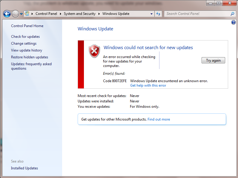This screenshot has height=178, width=238.
Task: Open Change settings
Action: (x=24, y=43)
